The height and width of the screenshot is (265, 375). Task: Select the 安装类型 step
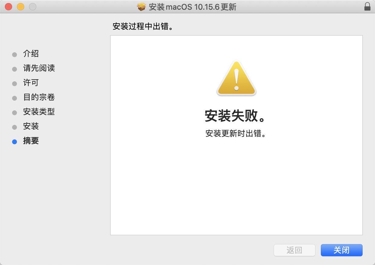(39, 112)
